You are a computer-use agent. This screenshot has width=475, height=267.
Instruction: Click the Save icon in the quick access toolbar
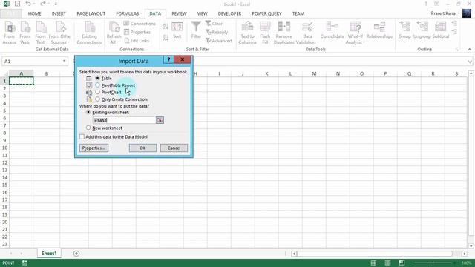tap(17, 4)
